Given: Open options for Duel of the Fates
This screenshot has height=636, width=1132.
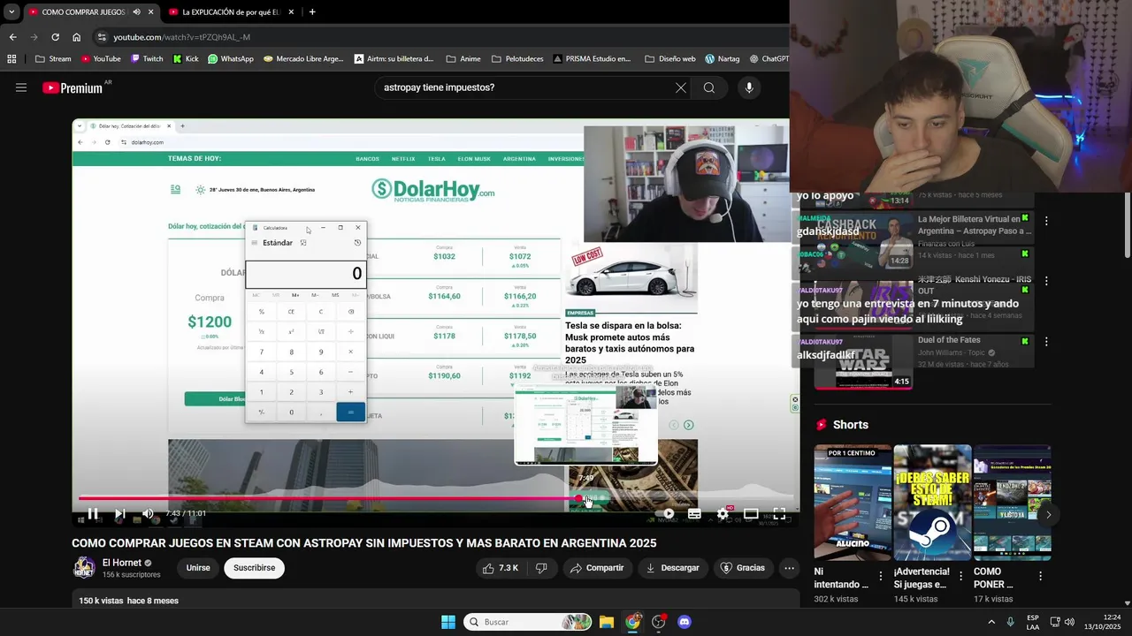Looking at the screenshot, I should tap(1046, 342).
